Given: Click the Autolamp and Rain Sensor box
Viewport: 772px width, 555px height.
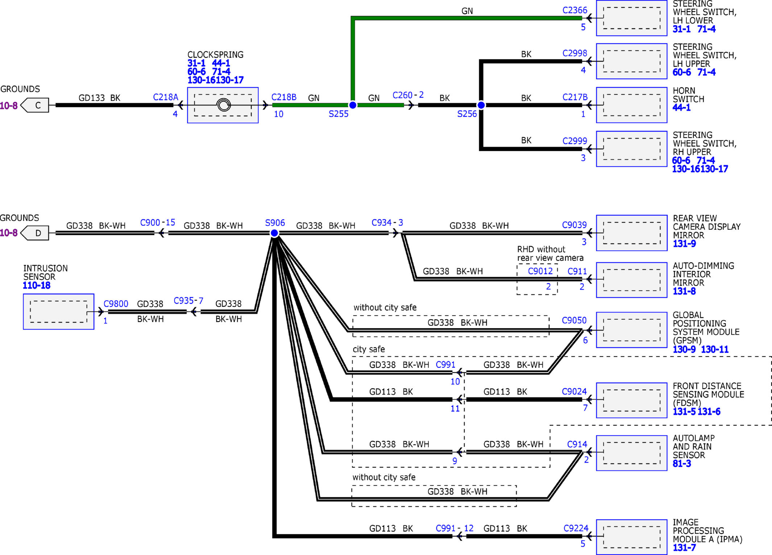Looking at the screenshot, I should [631, 453].
